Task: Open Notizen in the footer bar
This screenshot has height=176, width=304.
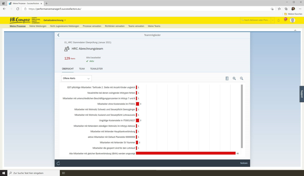Action: (244, 163)
